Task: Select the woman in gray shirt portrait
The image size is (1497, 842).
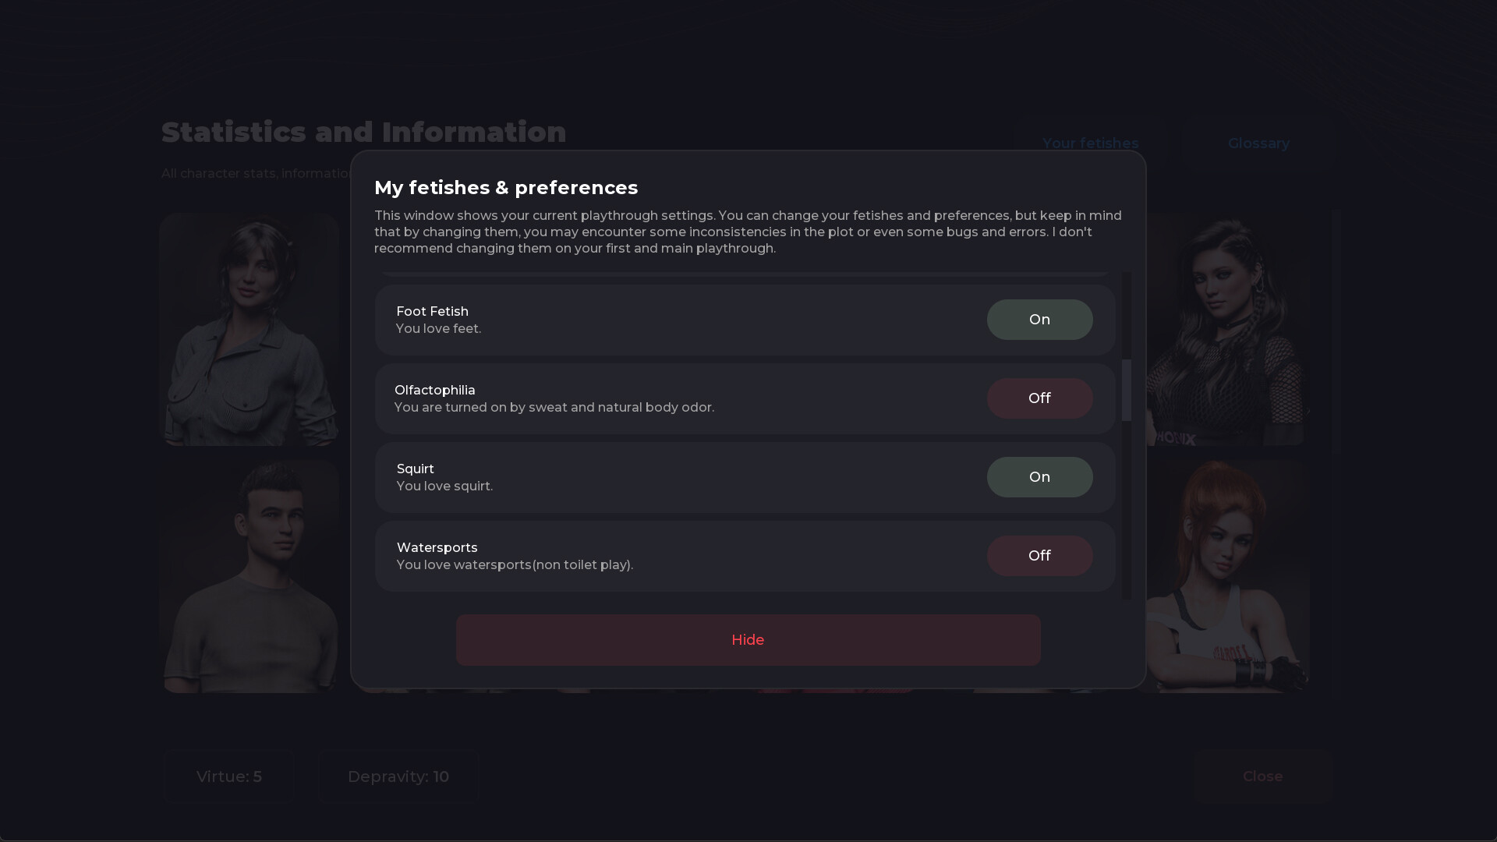Action: point(249,329)
